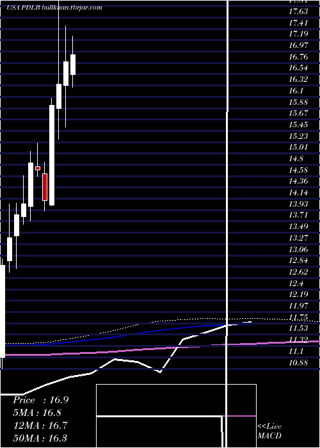Click the 'Price : 16.9' readout

(x=41, y=400)
